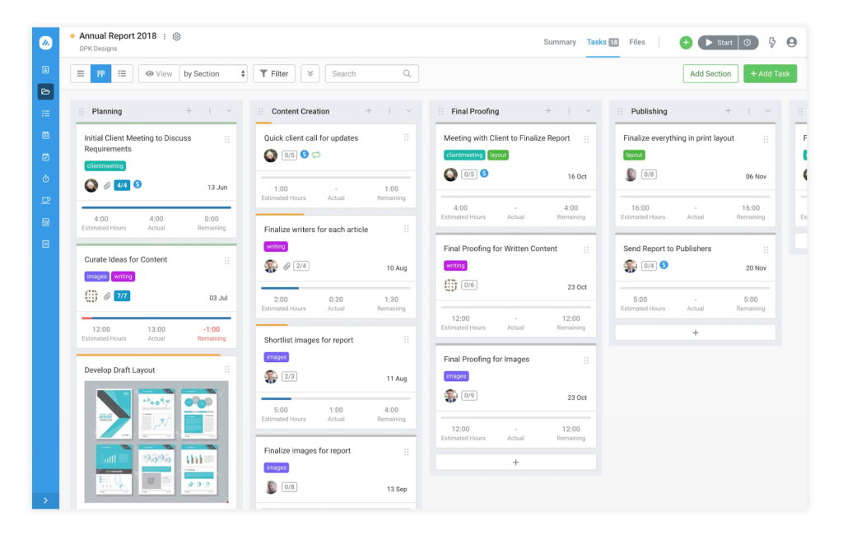The image size is (843, 539).
Task: Click the coffee cup icon in the left sidebar
Action: pos(45,200)
